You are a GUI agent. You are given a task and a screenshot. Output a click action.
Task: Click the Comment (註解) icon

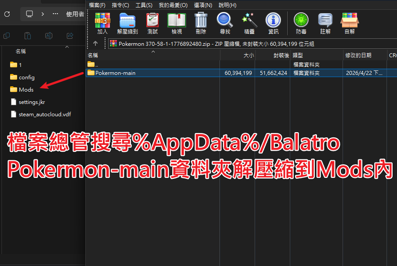point(325,23)
